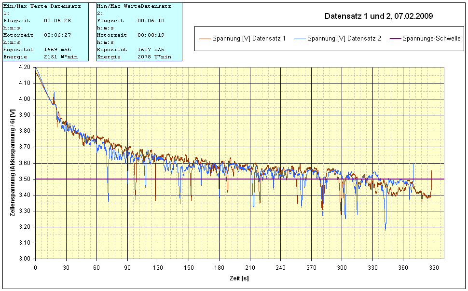Select the Spannungs-Schwelle legend entry
Screen dimensions: 468x291
pyautogui.click(x=431, y=39)
